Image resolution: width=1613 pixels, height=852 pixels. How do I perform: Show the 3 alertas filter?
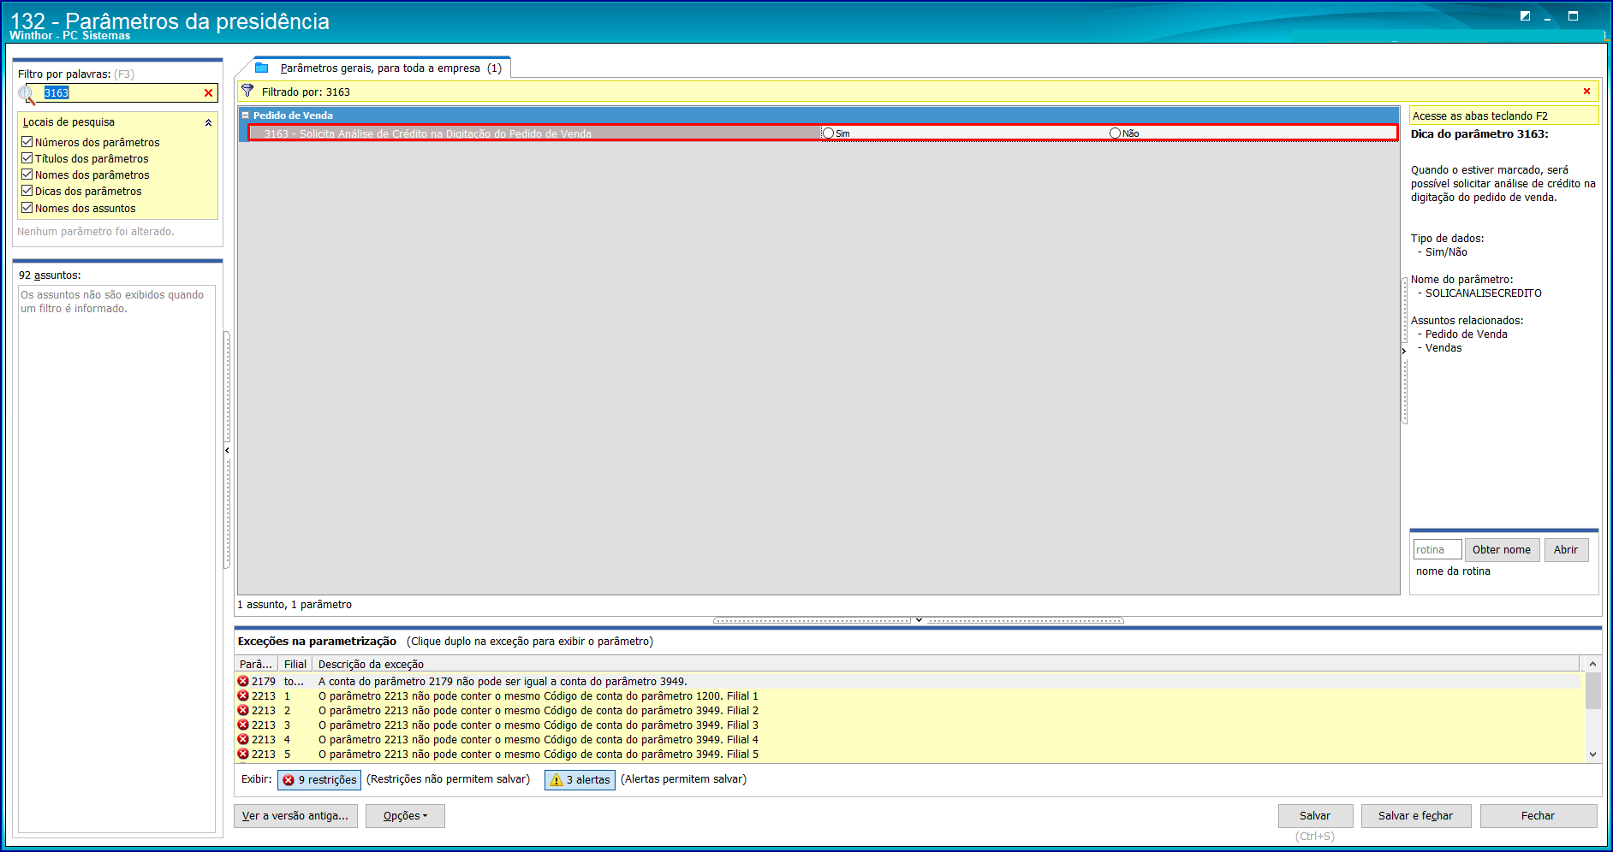tap(580, 780)
